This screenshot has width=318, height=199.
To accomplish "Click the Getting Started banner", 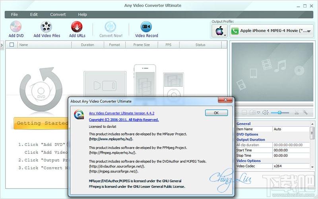I will (x=42, y=123).
